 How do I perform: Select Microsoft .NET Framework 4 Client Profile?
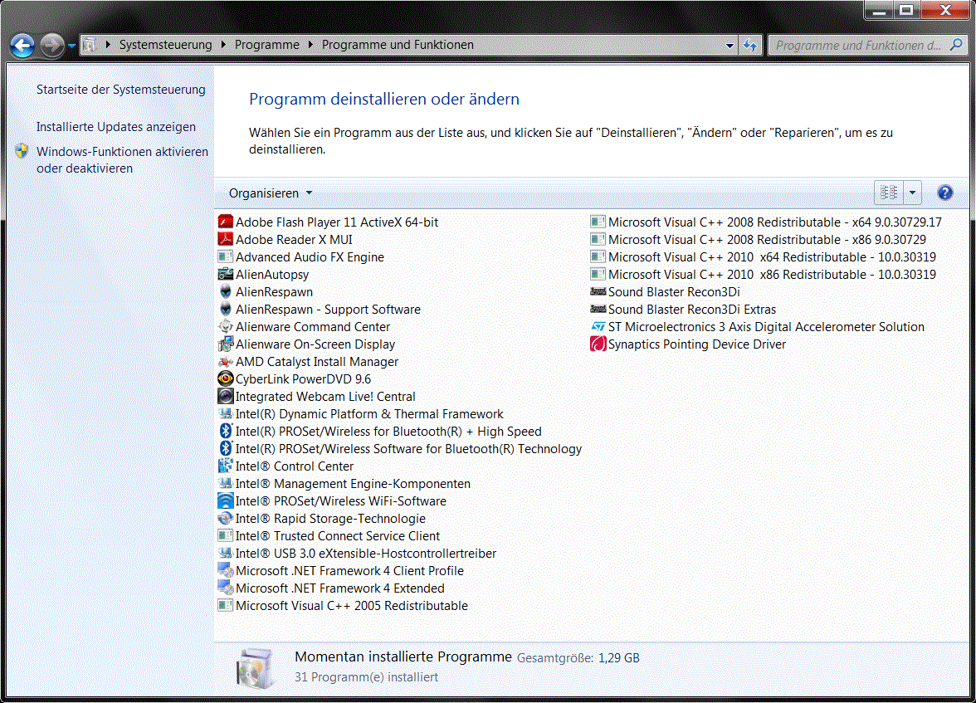[341, 570]
